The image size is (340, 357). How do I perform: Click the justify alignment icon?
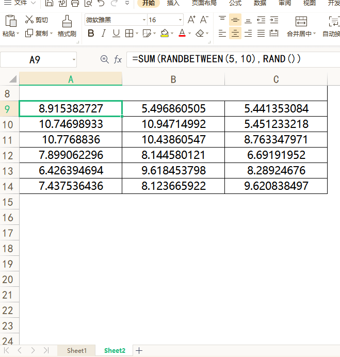pyautogui.click(x=261, y=34)
